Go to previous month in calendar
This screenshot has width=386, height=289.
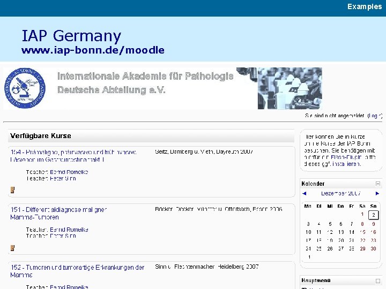pyautogui.click(x=305, y=193)
